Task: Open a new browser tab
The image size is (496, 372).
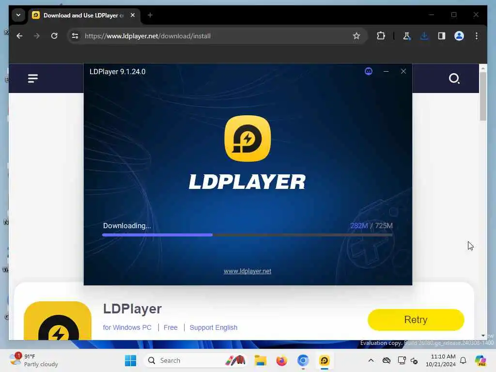Action: coord(150,15)
